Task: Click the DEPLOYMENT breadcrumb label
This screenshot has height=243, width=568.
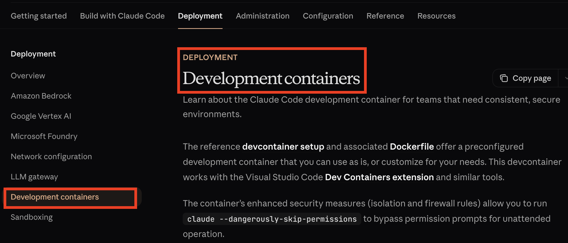Action: pos(210,57)
